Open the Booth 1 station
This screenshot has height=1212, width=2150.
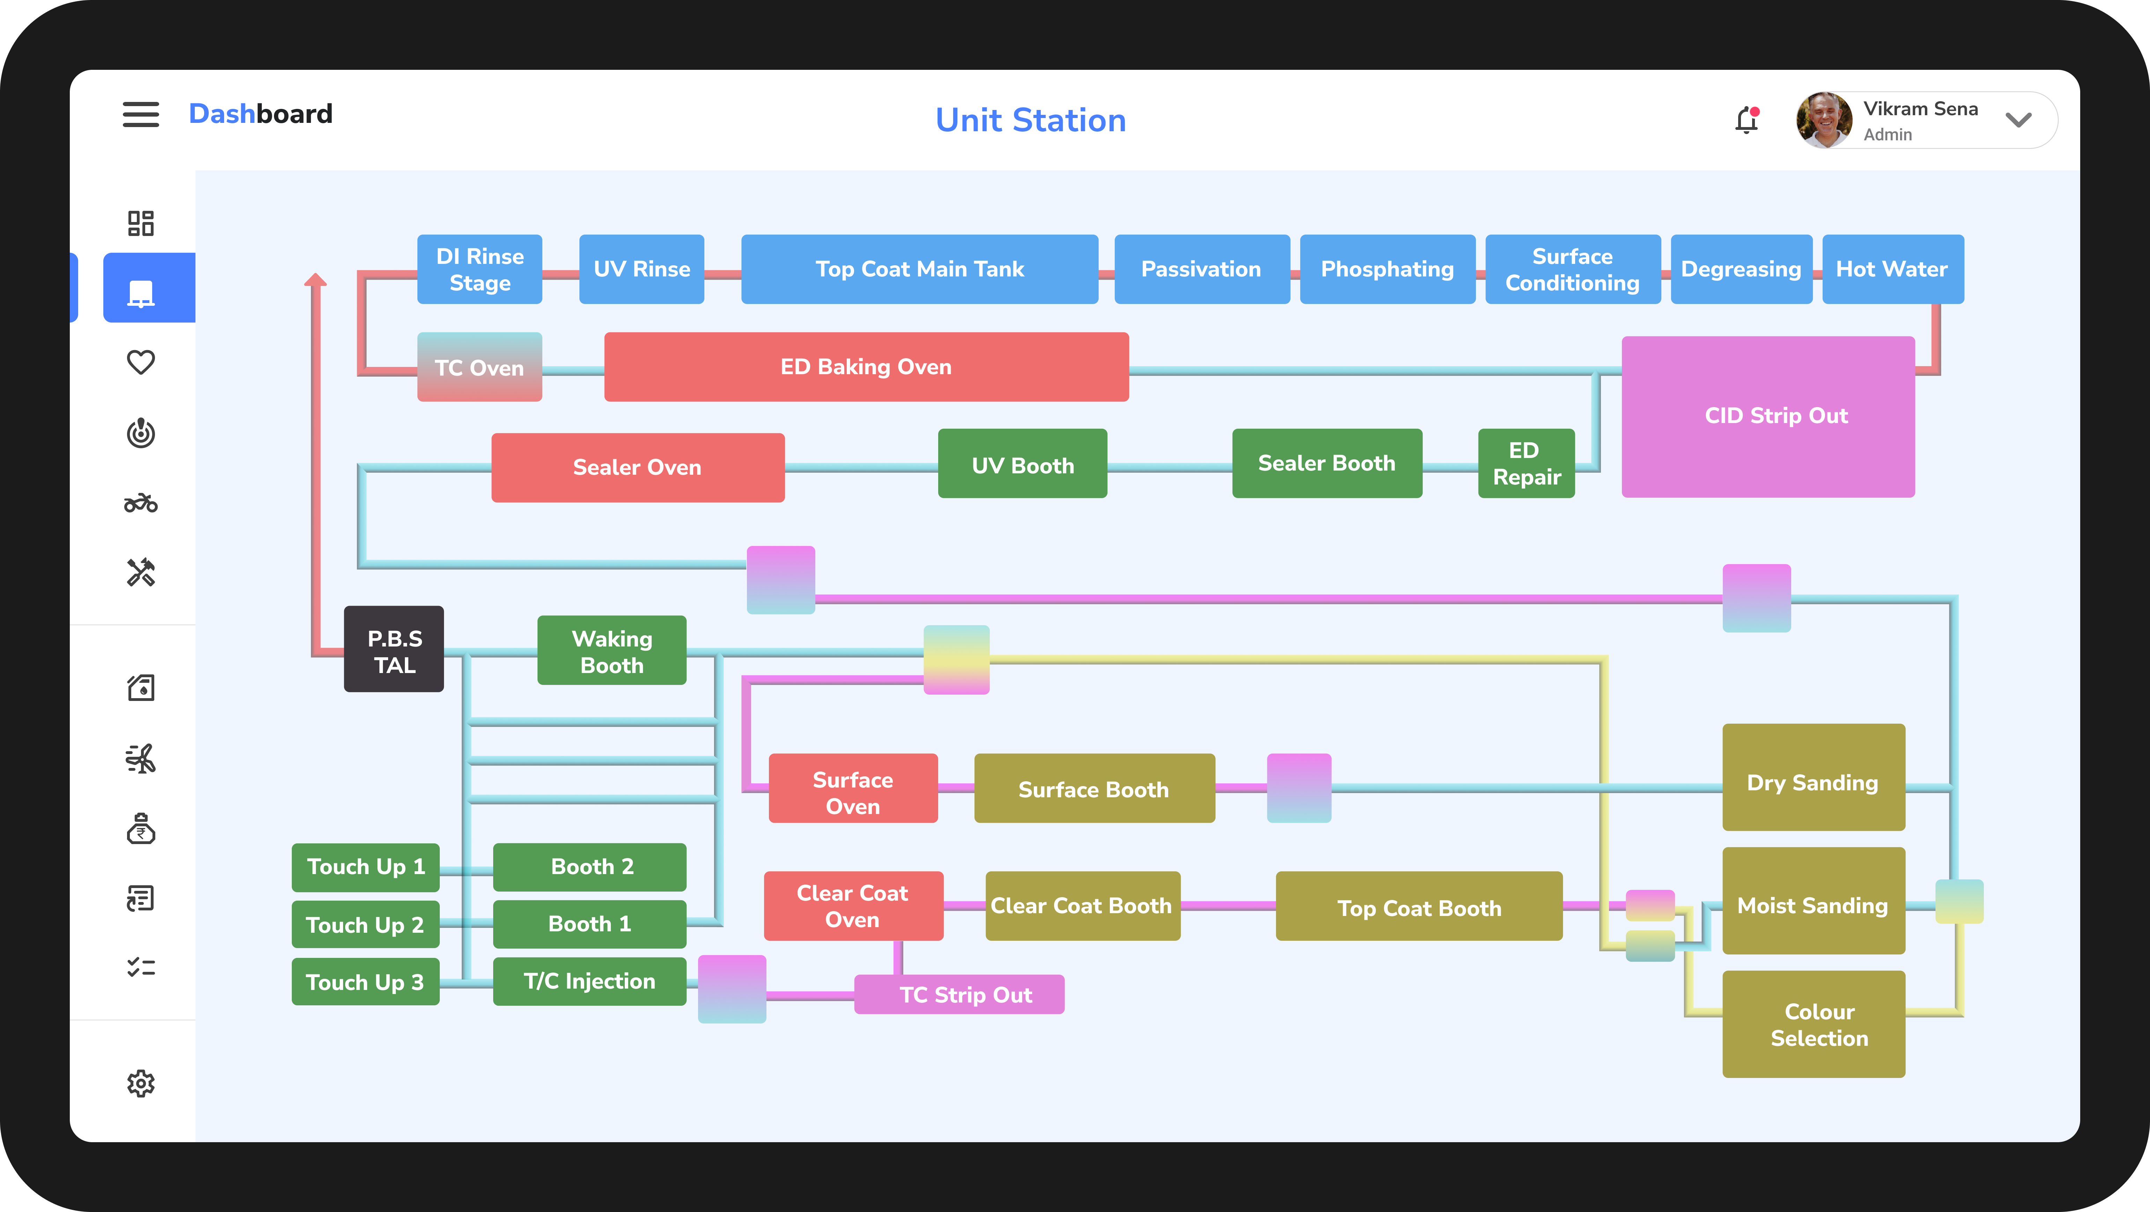point(590,924)
